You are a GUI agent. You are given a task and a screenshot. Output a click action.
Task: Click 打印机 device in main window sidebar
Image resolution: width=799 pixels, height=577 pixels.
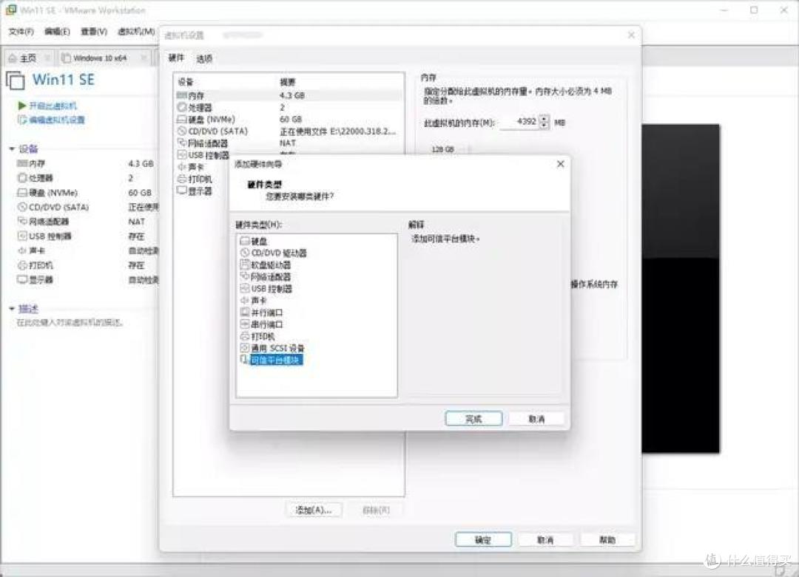coord(36,265)
